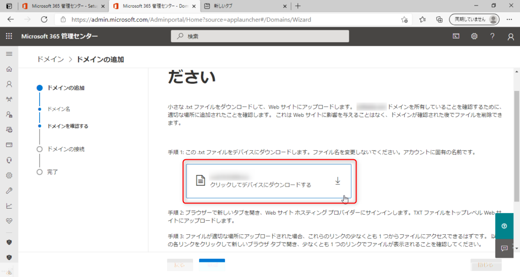520x277 pixels.
Task: Open the Edge favorites list
Action: tap(422, 19)
